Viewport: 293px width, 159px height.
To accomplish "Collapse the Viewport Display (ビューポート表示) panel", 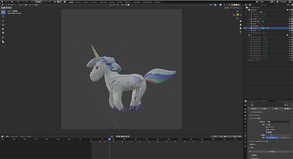I will (254, 119).
